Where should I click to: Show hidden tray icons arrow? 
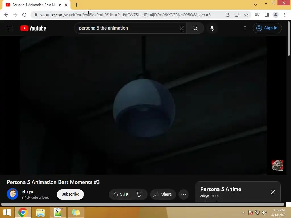point(244,213)
